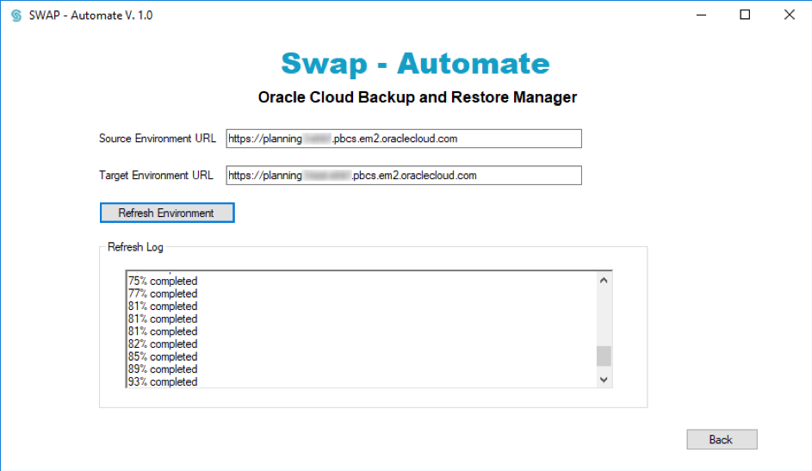
Task: Click the refresh log scroll up arrow
Action: tap(604, 281)
